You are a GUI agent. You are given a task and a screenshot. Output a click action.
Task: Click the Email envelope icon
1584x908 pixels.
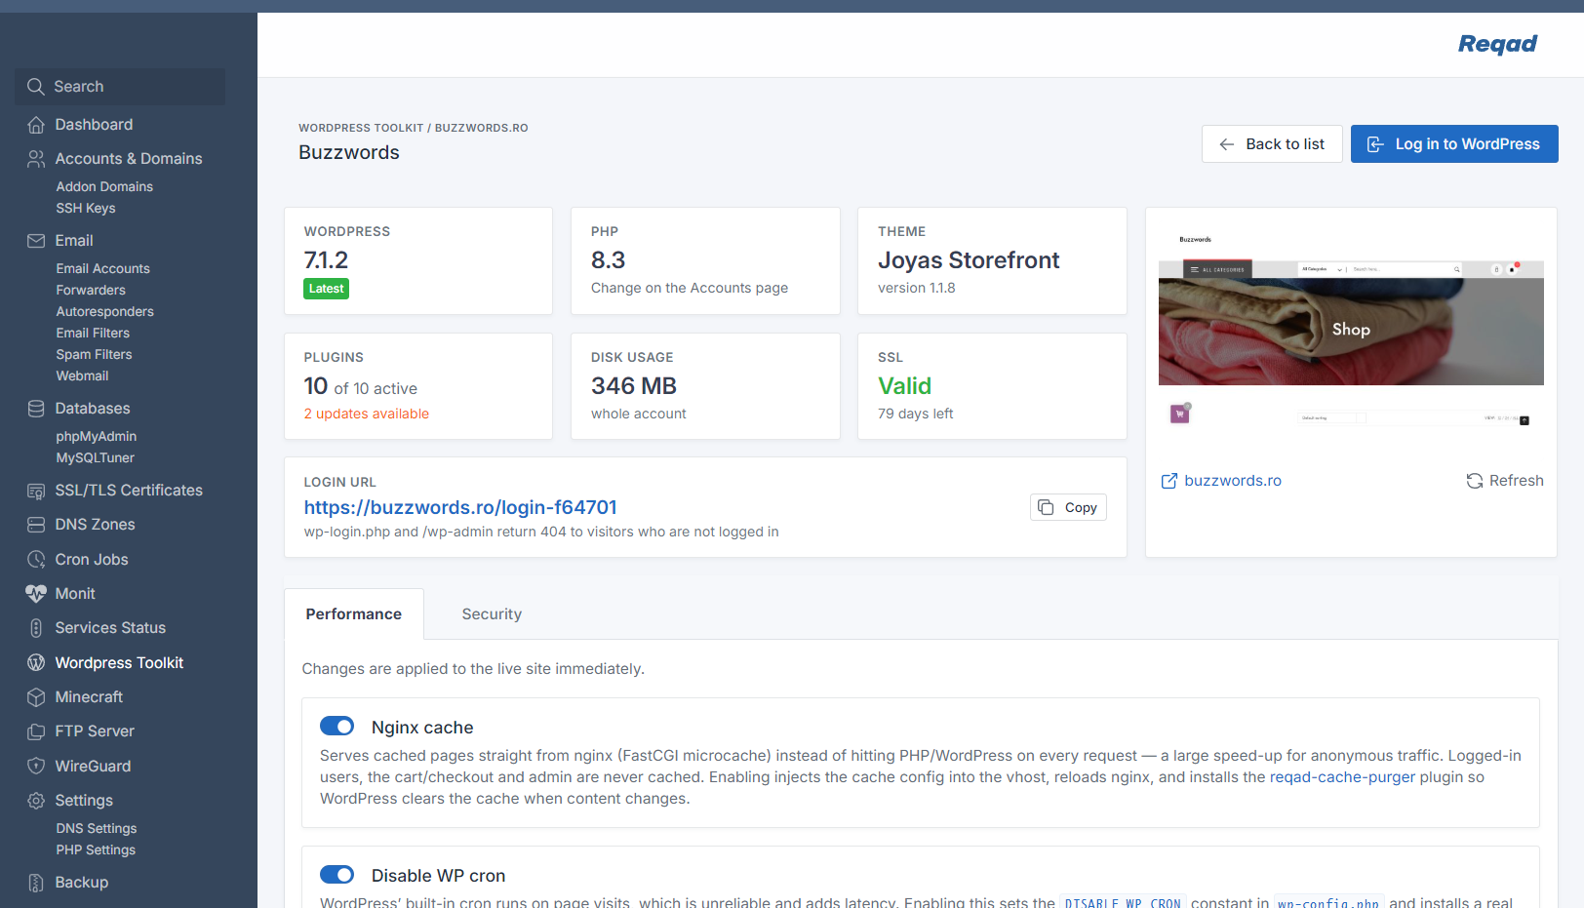pos(36,241)
